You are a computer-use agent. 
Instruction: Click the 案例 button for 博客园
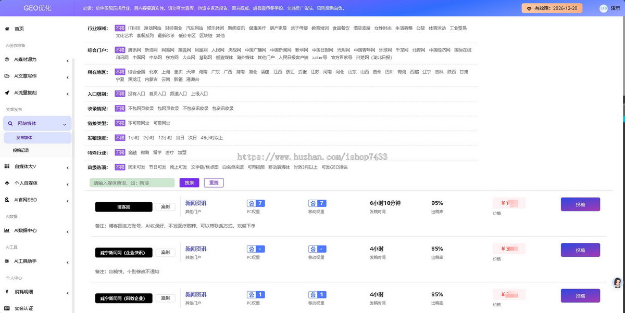pyautogui.click(x=165, y=207)
